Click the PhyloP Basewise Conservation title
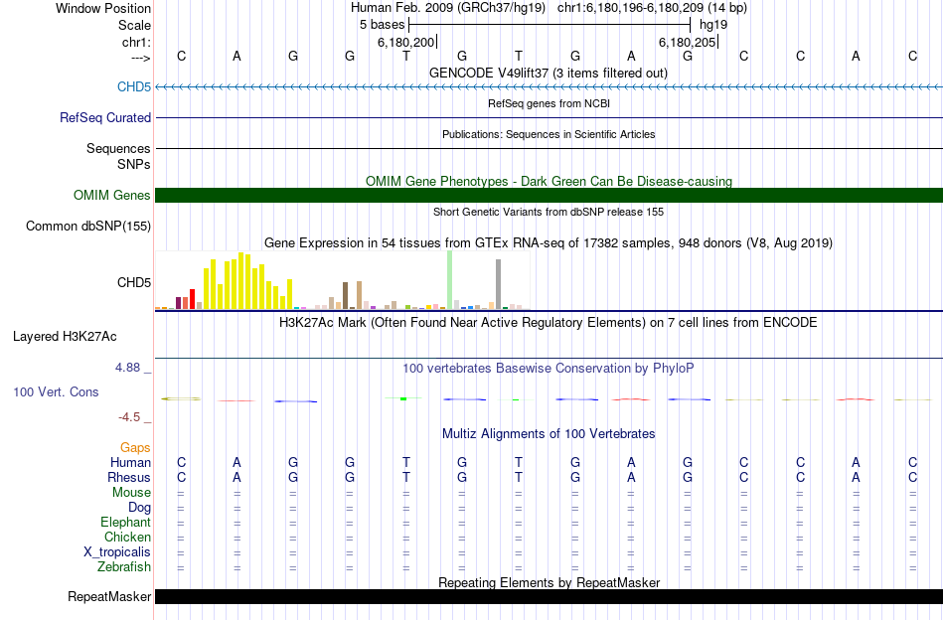Image resolution: width=944 pixels, height=620 pixels. 549,368
